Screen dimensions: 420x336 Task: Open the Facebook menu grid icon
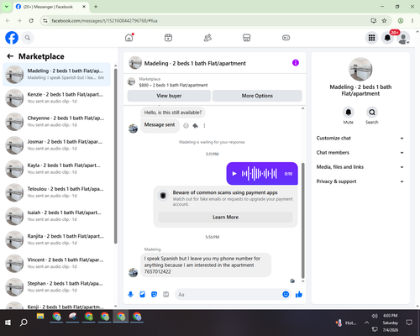(x=371, y=38)
